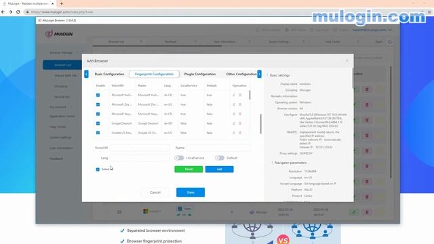Edit the Microsoft Yaoy... voice row

point(234,114)
